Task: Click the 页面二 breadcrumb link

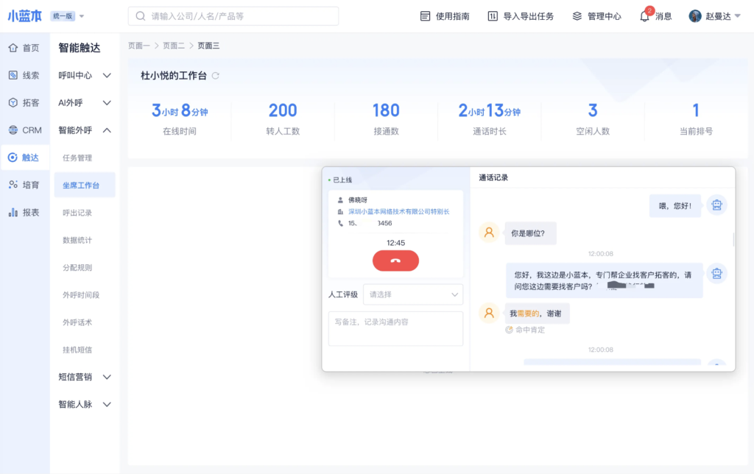Action: [x=174, y=46]
